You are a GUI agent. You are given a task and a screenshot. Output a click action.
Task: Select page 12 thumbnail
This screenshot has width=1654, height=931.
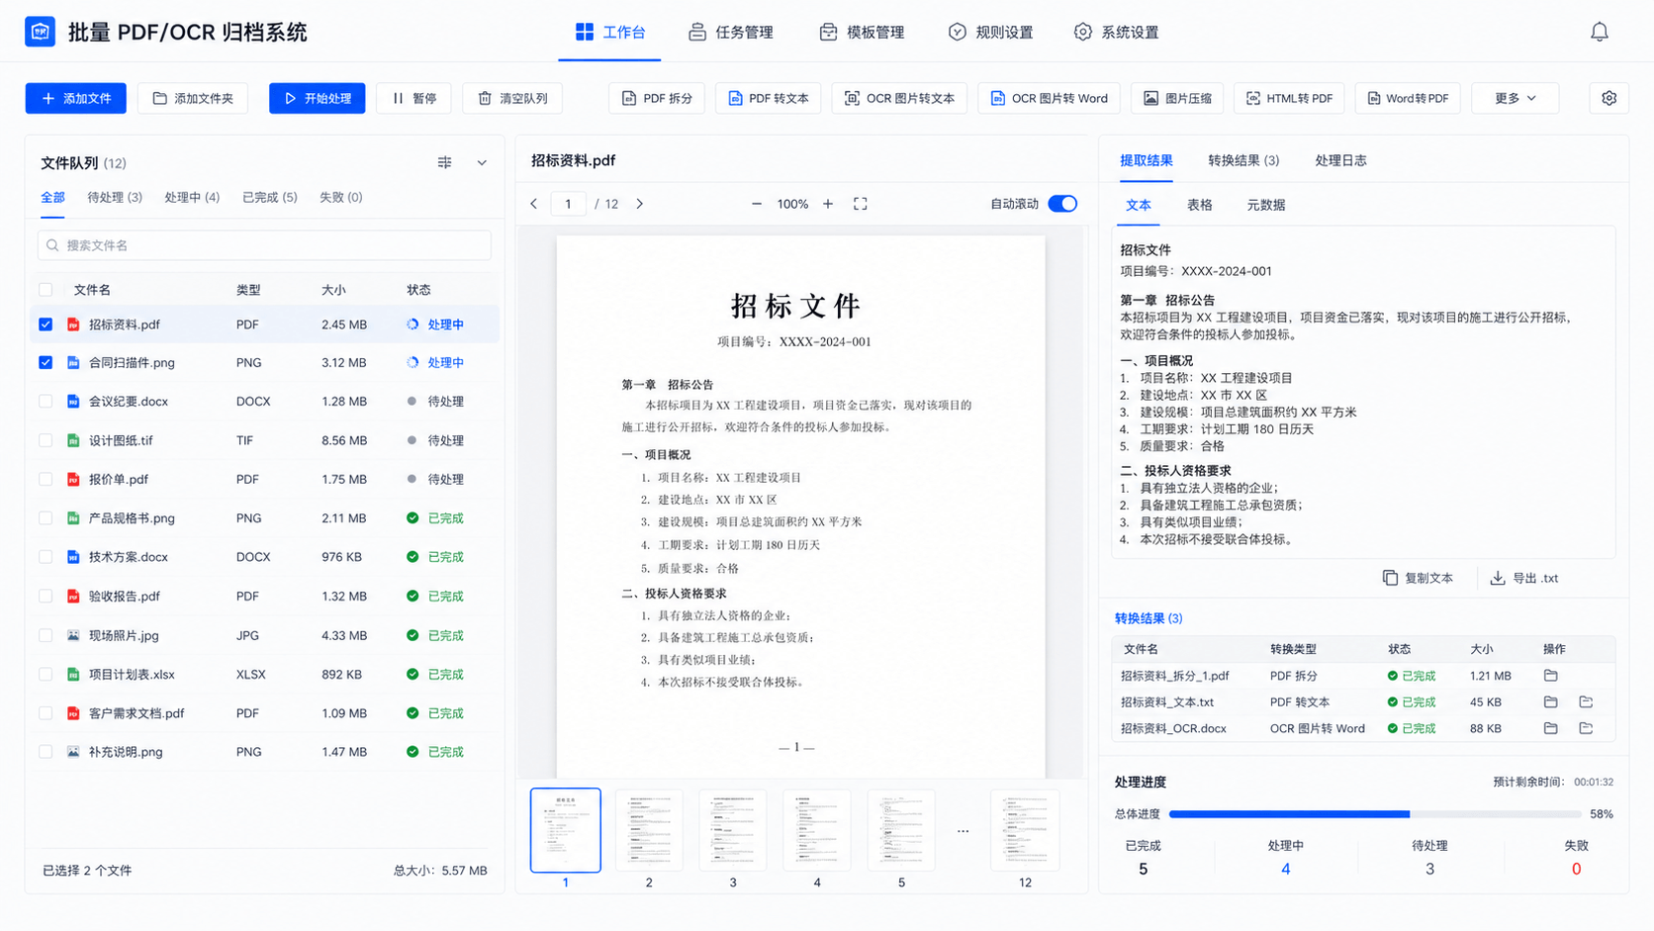(1025, 831)
